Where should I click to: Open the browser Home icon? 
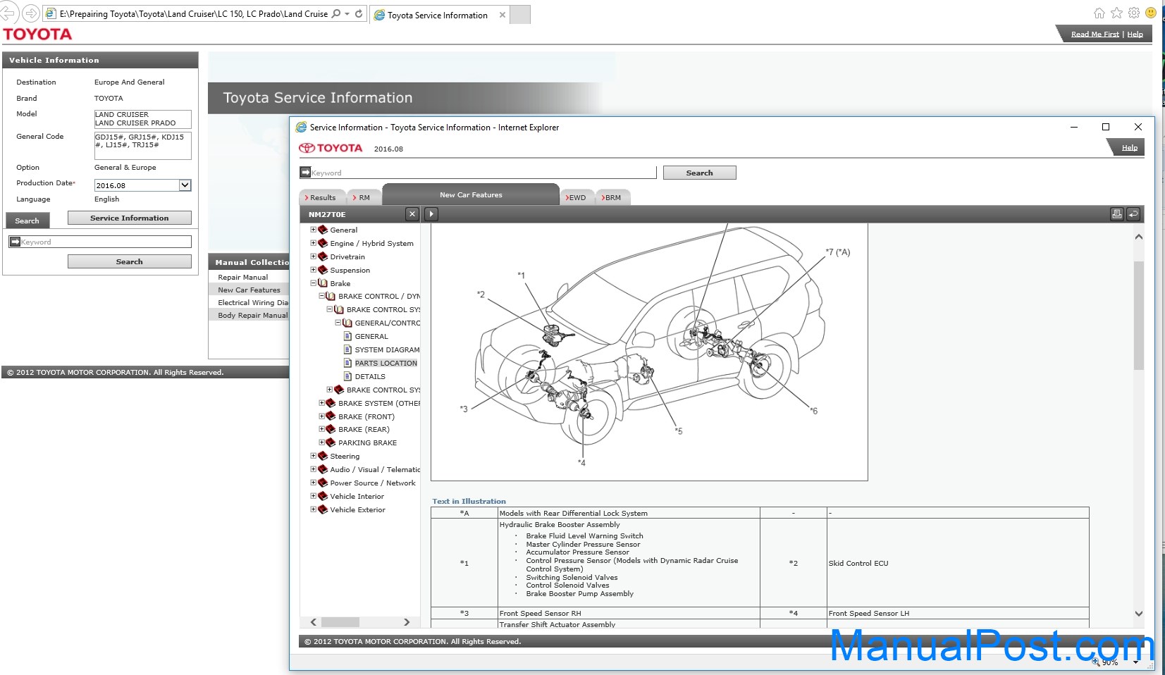tap(1099, 13)
